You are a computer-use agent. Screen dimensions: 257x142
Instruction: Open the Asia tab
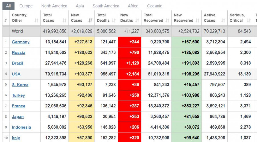coord(80,6)
